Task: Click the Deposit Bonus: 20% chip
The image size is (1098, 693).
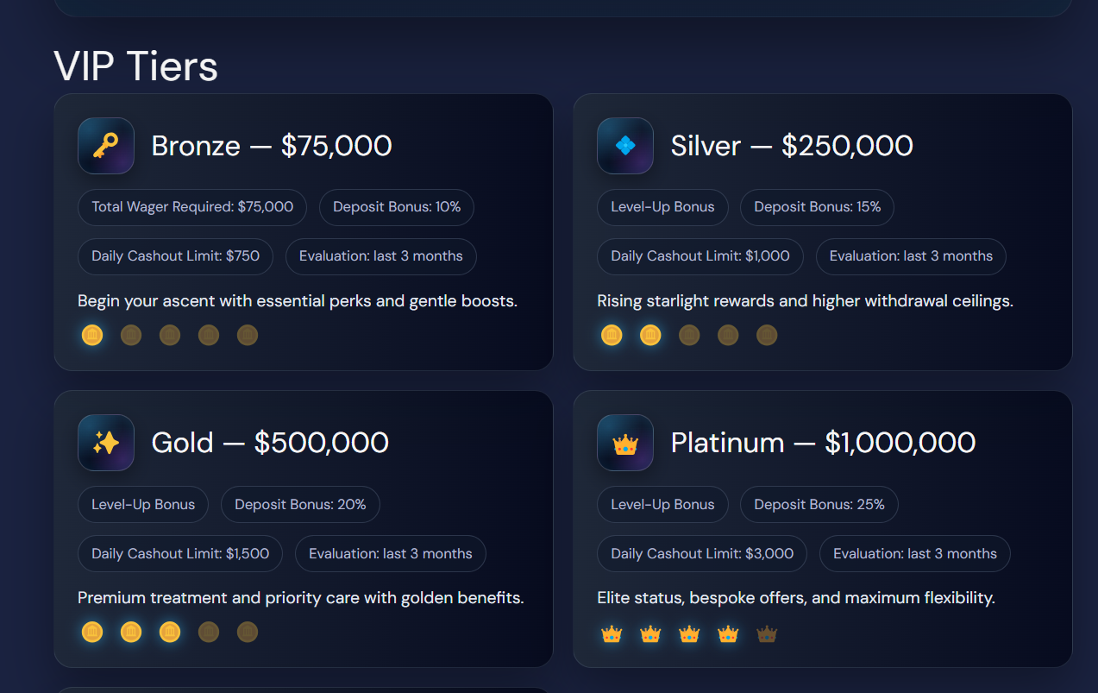Action: (300, 505)
